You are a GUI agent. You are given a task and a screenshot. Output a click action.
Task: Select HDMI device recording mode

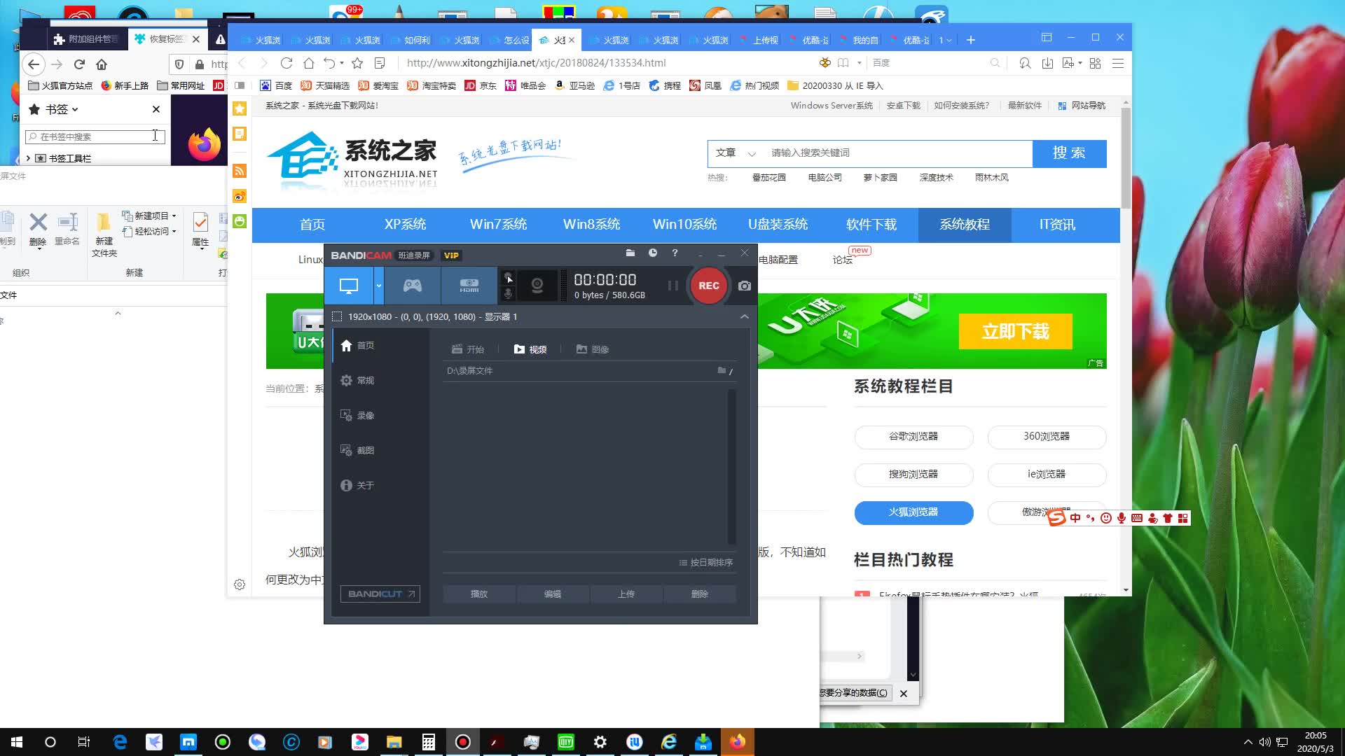(469, 286)
